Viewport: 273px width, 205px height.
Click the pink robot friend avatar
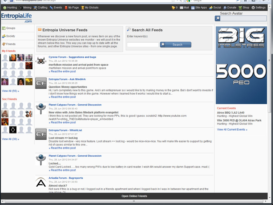tap(5, 82)
